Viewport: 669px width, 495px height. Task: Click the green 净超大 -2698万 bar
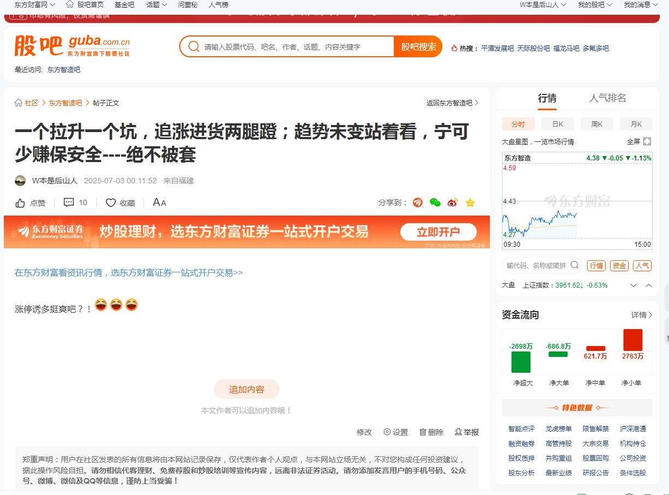point(521,362)
